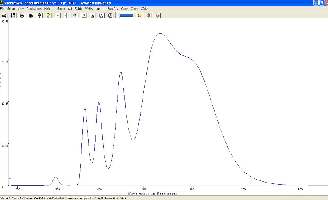Click the zoom magnifier icon

tap(75, 15)
